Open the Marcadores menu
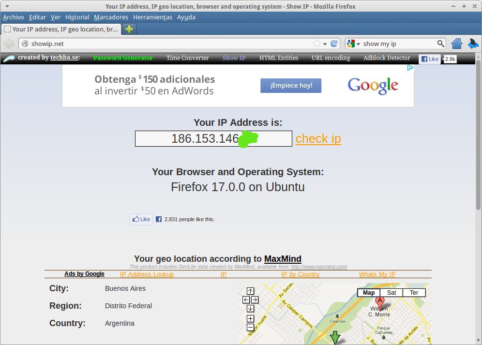Image resolution: width=482 pixels, height=345 pixels. coord(111,17)
